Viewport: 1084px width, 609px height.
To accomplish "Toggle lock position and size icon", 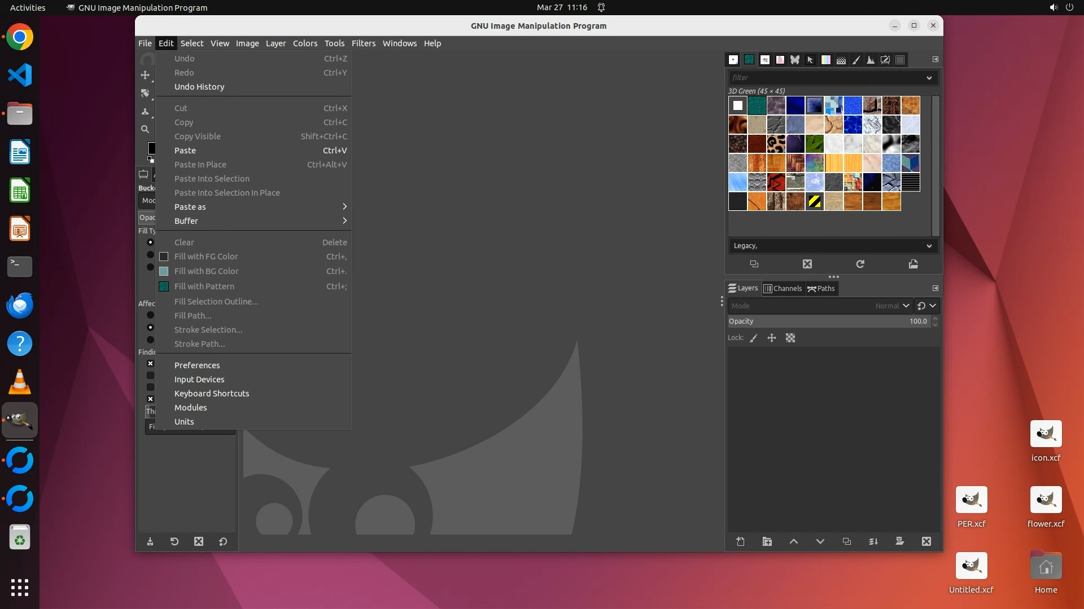I will click(772, 338).
